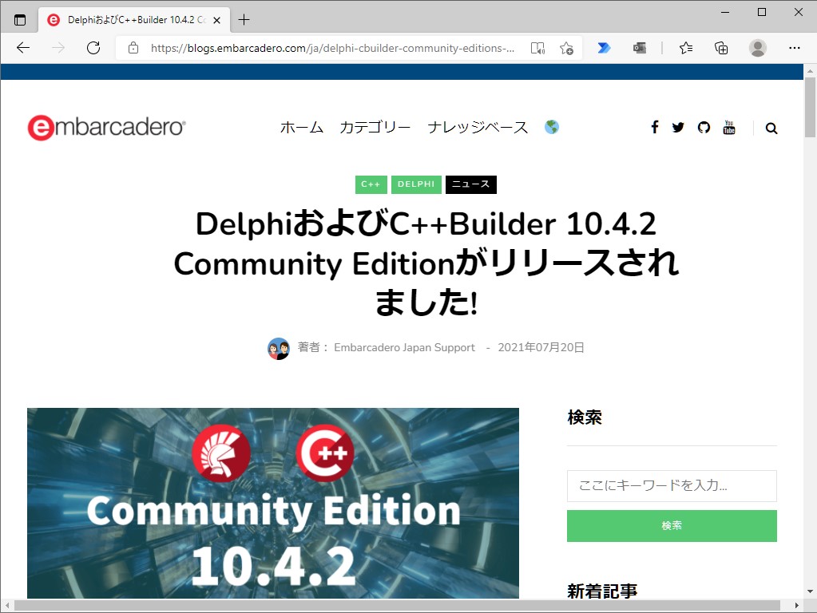Click inside the keyword search field

[671, 486]
